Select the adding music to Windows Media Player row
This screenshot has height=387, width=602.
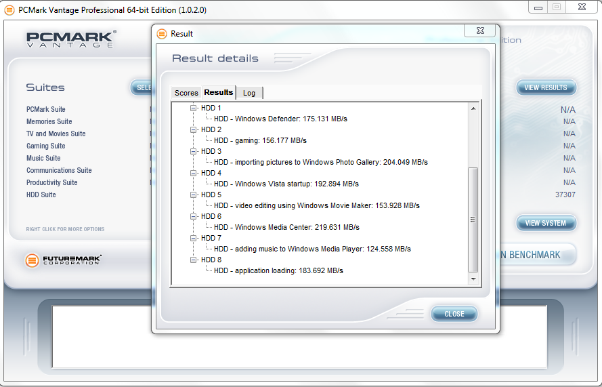click(x=313, y=249)
